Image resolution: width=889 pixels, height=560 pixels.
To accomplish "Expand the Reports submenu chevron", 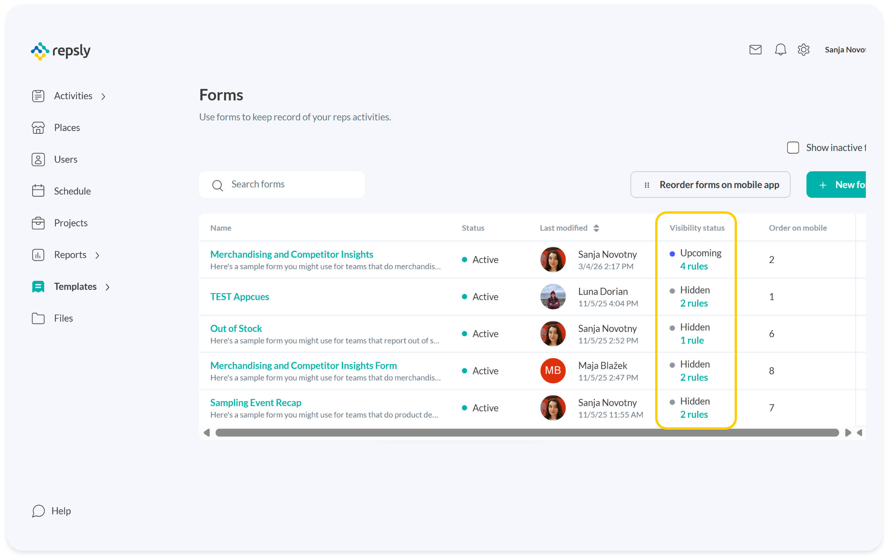I will click(x=98, y=255).
